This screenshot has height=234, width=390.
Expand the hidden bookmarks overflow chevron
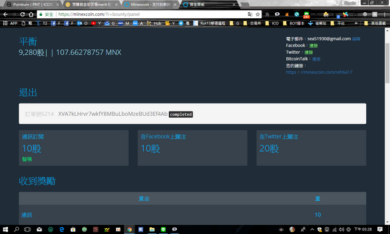(356, 23)
